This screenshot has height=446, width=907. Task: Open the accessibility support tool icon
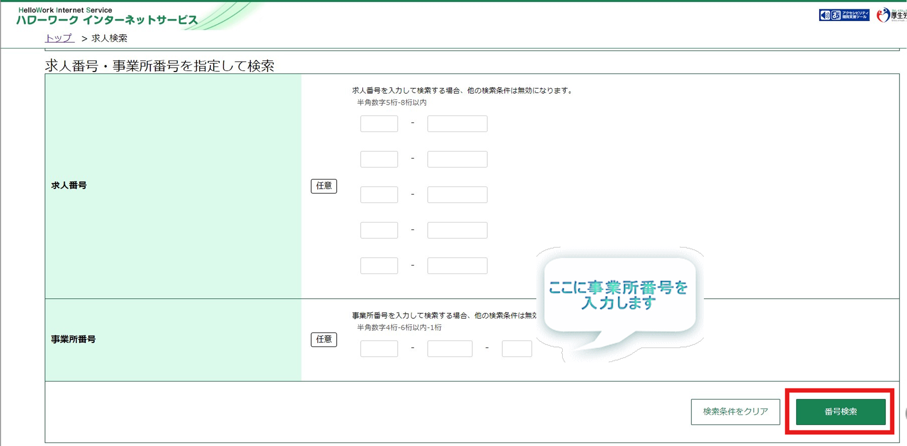click(x=843, y=15)
